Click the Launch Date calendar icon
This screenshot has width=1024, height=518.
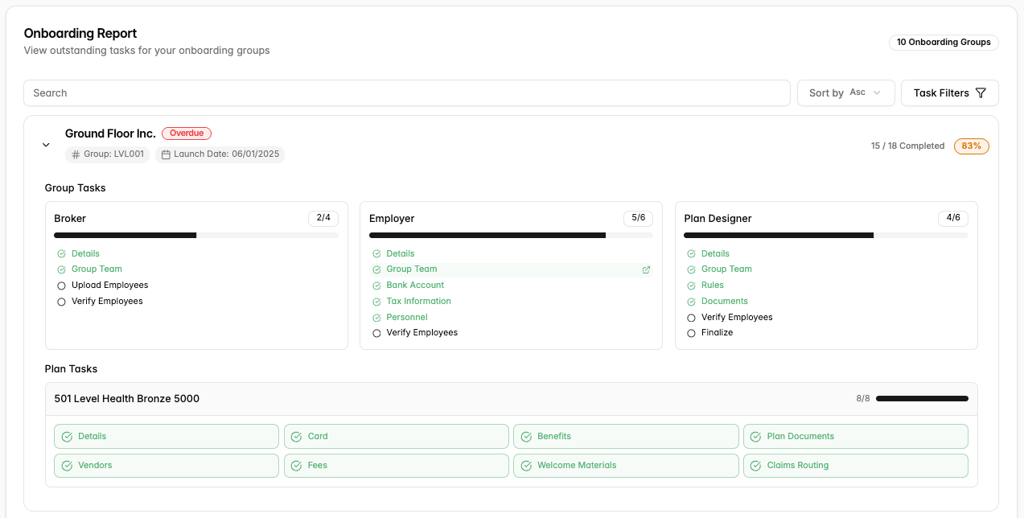click(166, 154)
